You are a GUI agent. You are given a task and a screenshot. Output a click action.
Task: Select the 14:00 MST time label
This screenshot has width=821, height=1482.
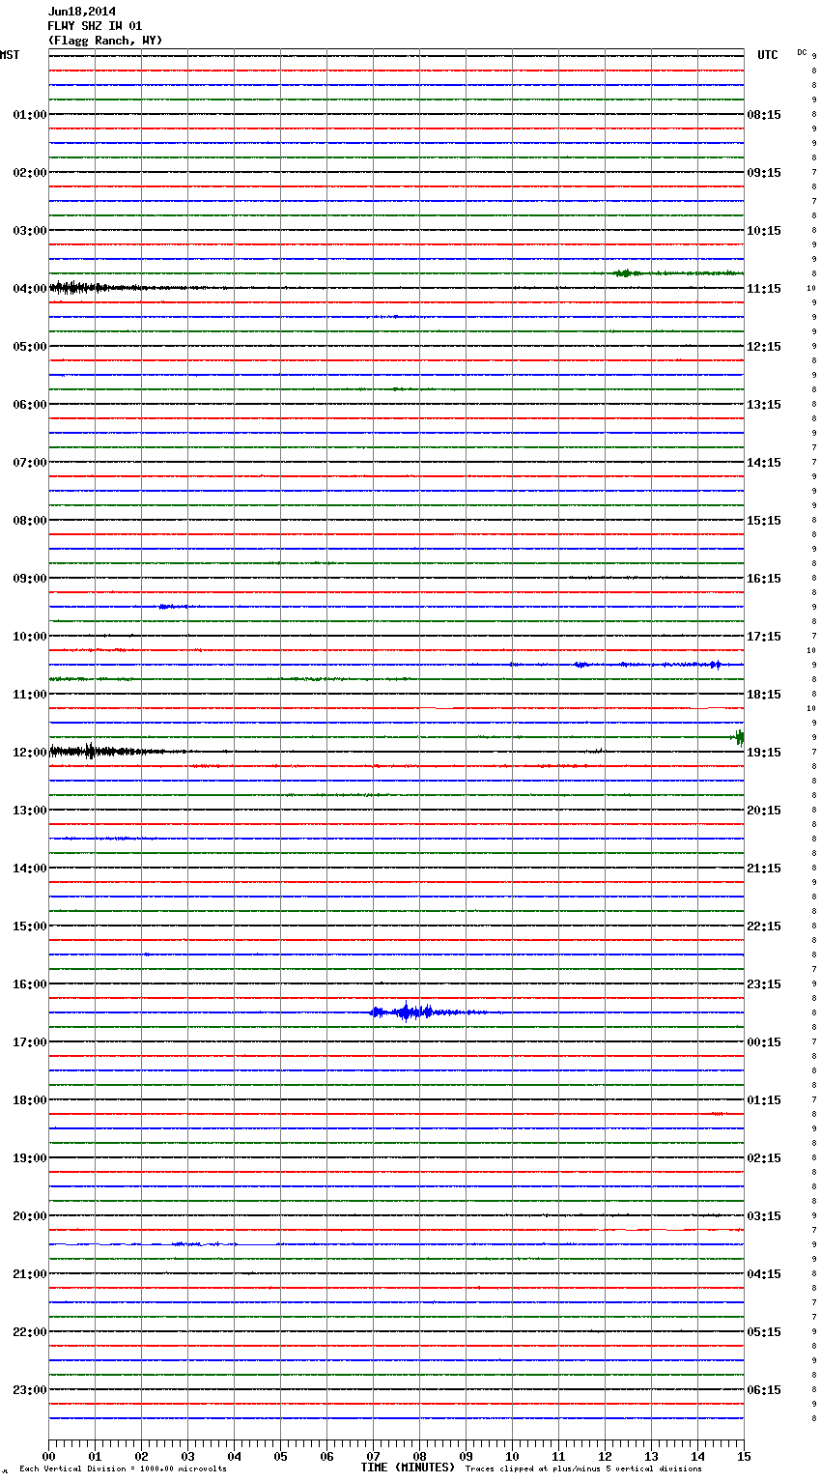(30, 869)
